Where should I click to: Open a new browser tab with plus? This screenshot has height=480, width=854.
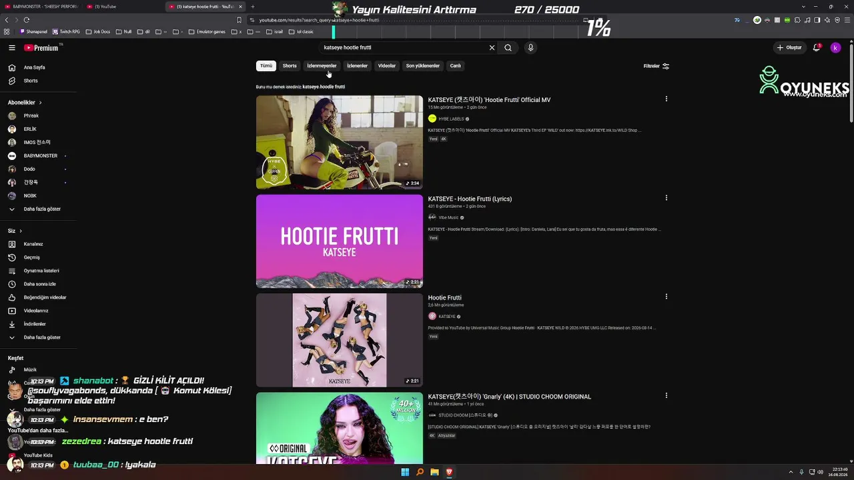252,7
